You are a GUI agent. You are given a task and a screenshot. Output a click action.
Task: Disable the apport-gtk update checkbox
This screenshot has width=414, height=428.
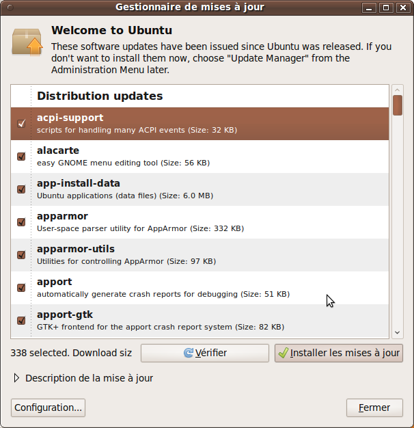tap(21, 320)
